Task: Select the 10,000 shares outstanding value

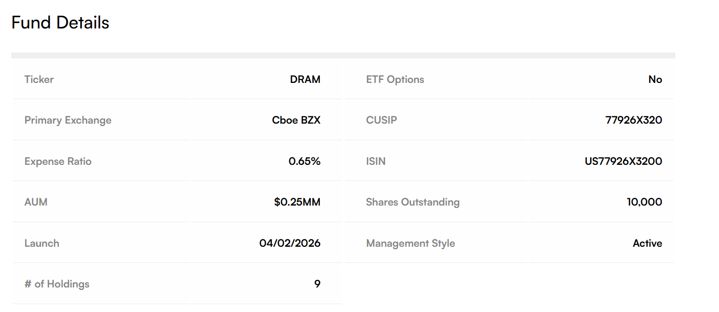Action: [x=644, y=202]
